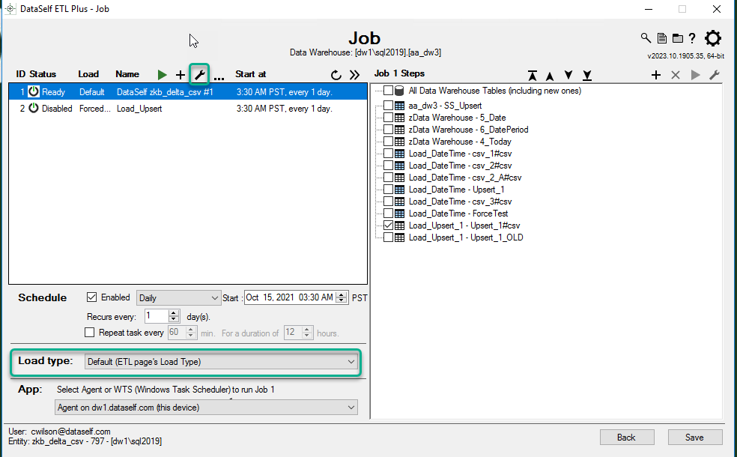Add a new job with plus icon
The image size is (737, 457).
tap(181, 74)
